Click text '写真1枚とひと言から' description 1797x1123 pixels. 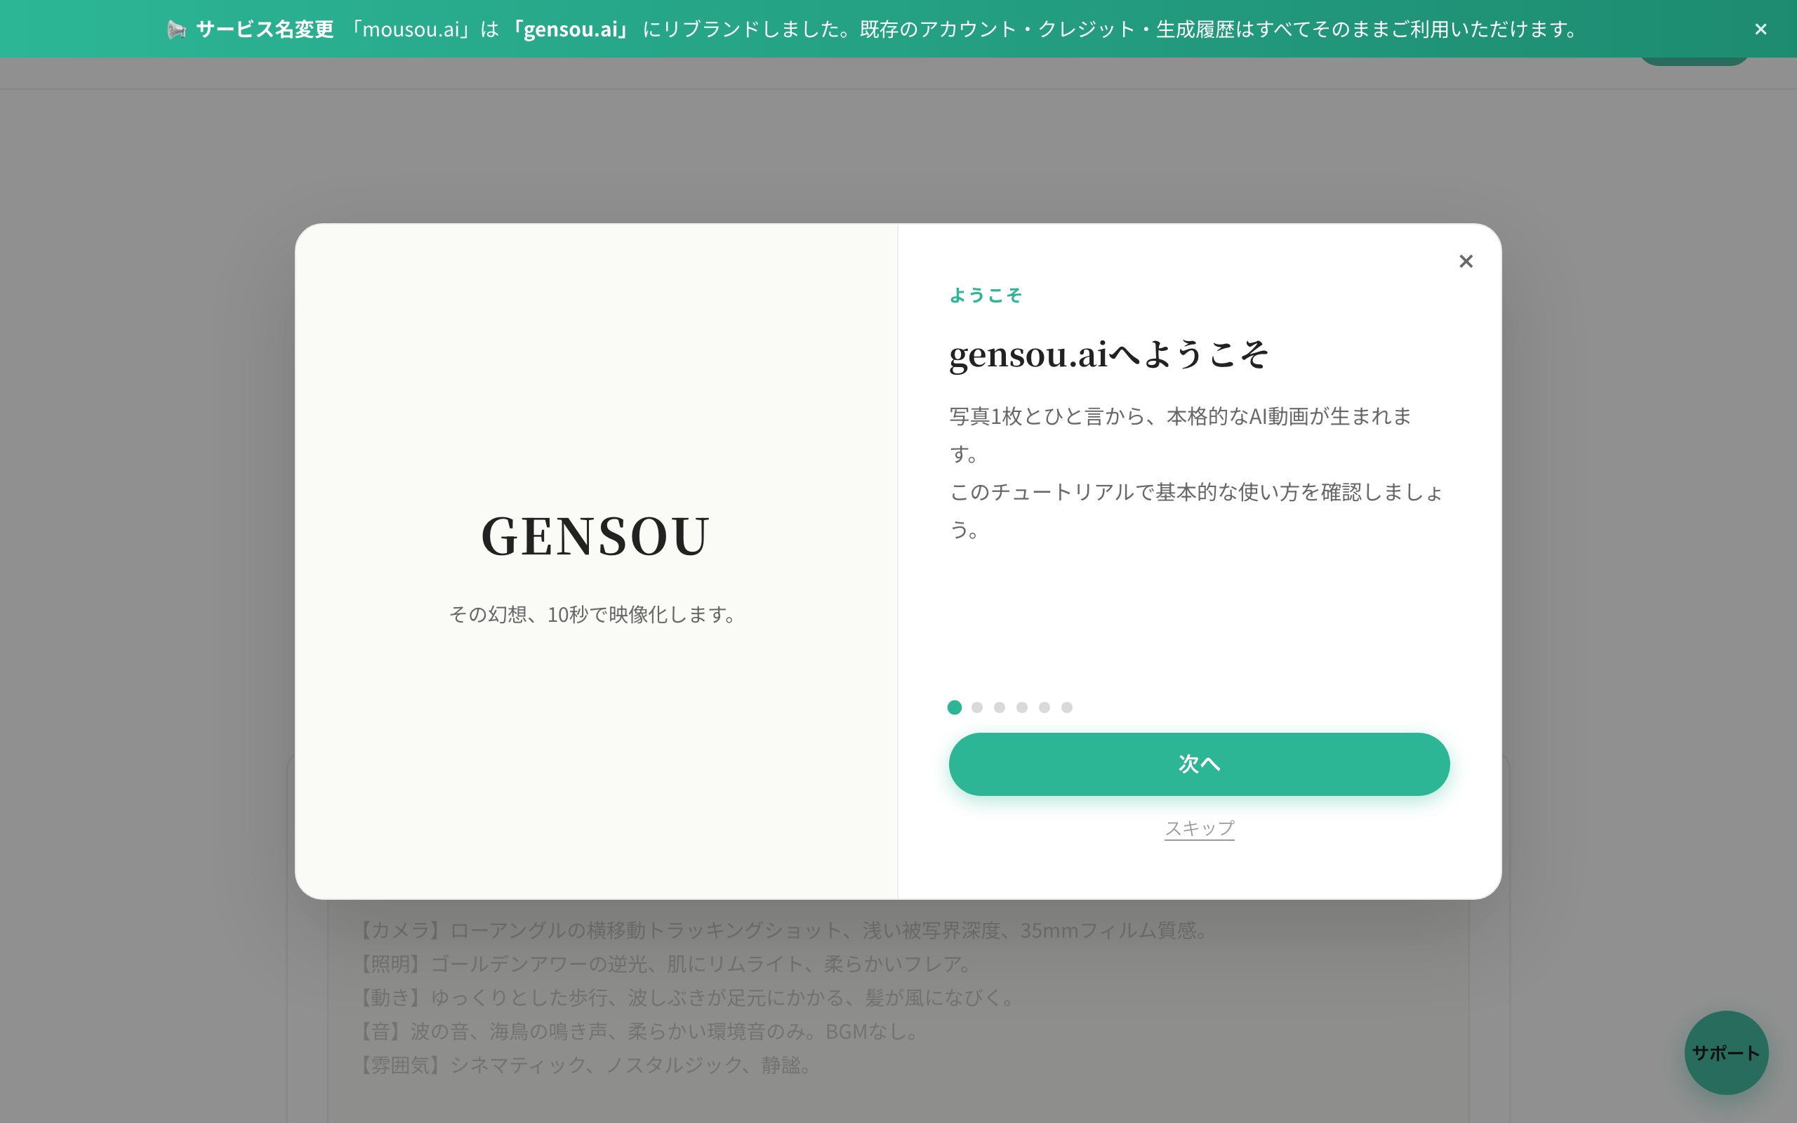tap(1181, 434)
